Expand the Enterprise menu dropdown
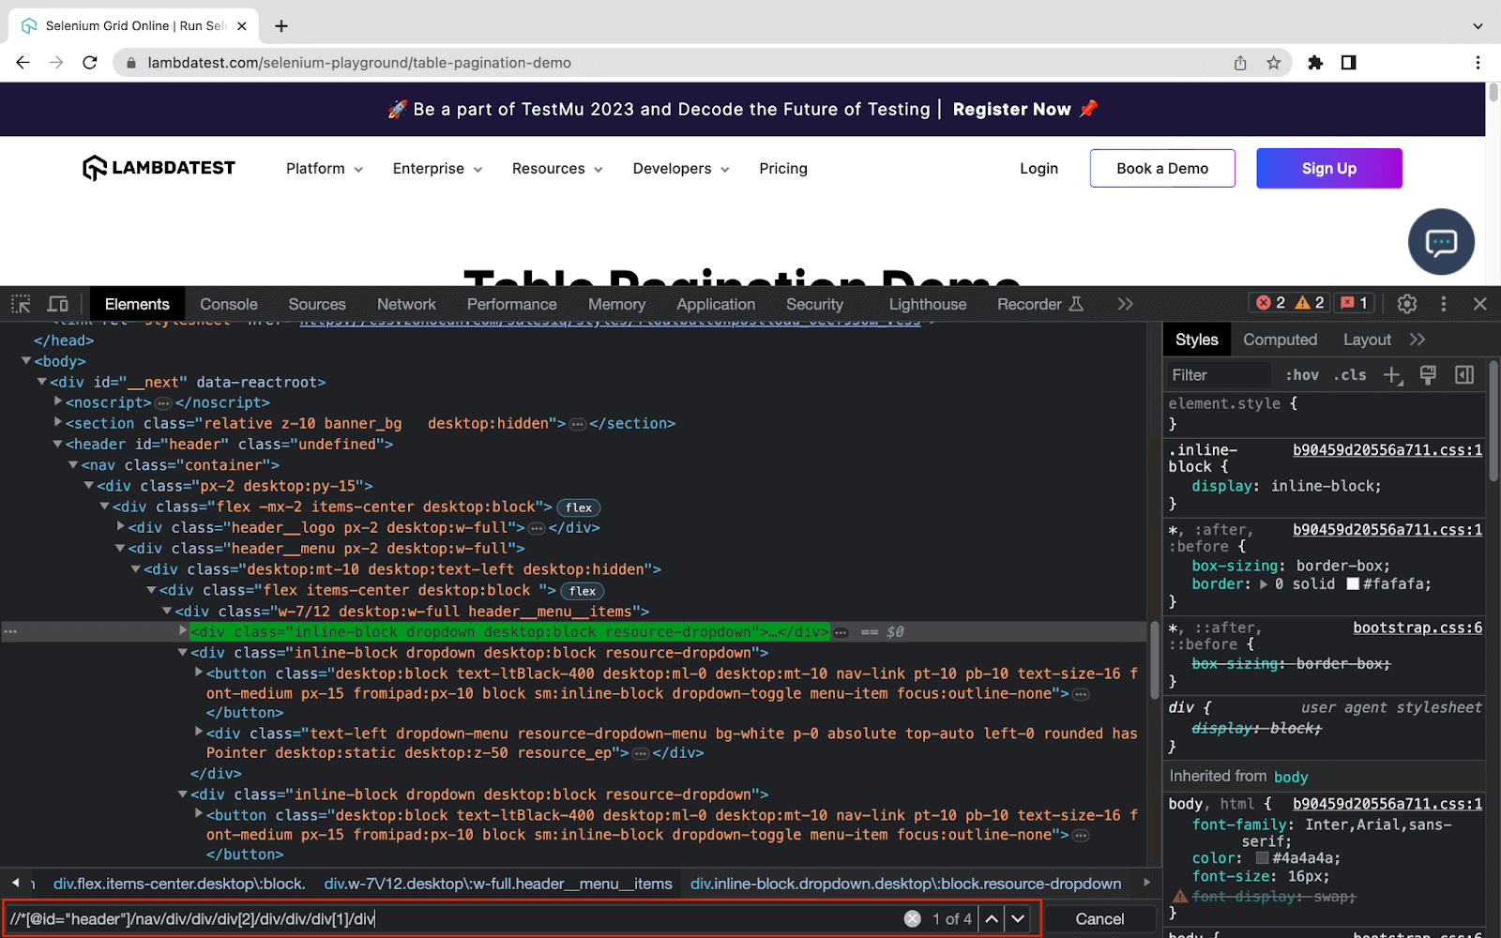Image resolution: width=1501 pixels, height=938 pixels. click(x=438, y=169)
